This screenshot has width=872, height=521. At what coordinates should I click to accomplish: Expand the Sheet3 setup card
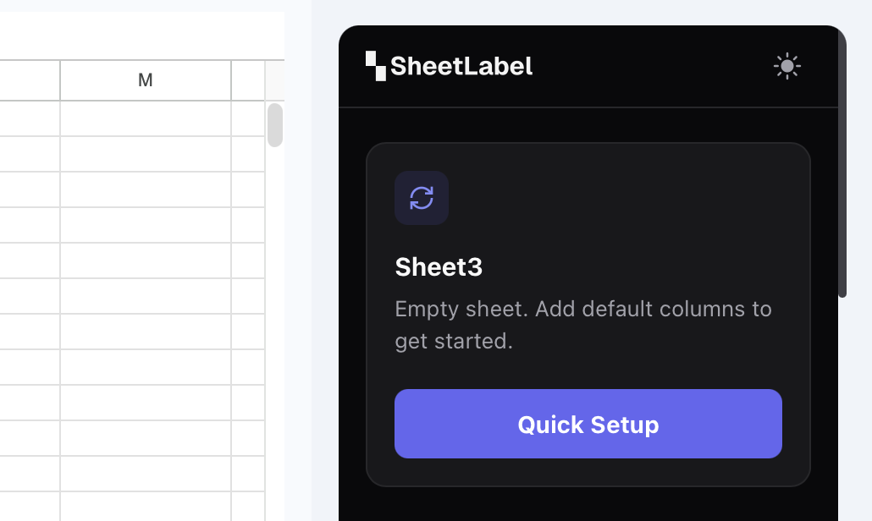[x=588, y=315]
